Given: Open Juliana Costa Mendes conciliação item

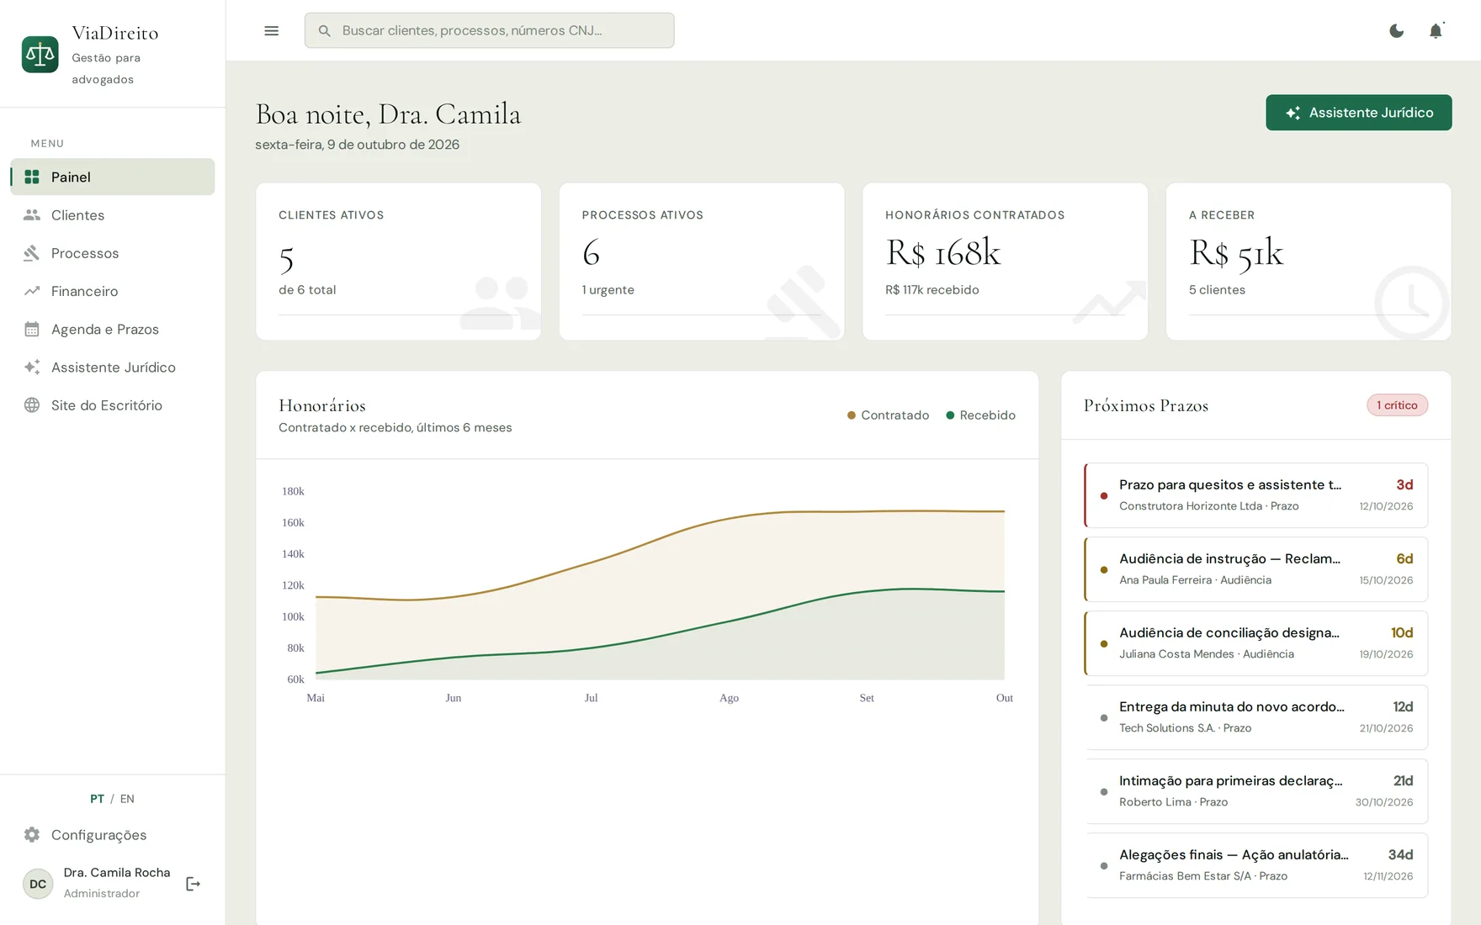Looking at the screenshot, I should pos(1255,643).
